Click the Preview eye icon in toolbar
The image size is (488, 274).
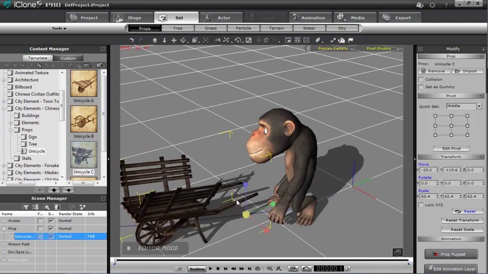(x=297, y=40)
